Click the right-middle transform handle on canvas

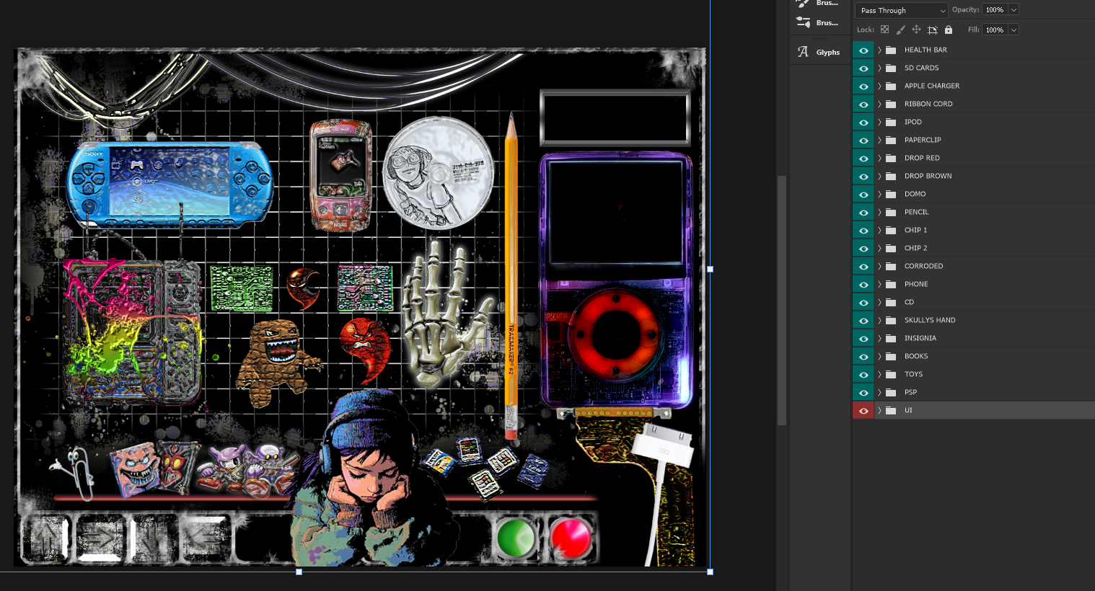[x=710, y=269]
